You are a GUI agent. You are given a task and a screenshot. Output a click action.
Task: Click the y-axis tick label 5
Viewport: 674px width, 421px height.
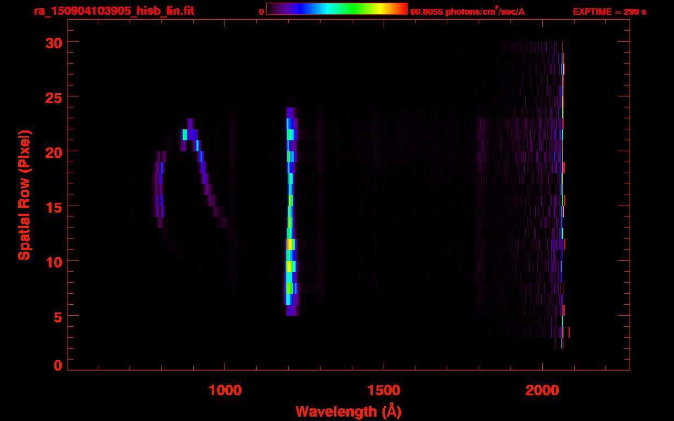click(58, 316)
